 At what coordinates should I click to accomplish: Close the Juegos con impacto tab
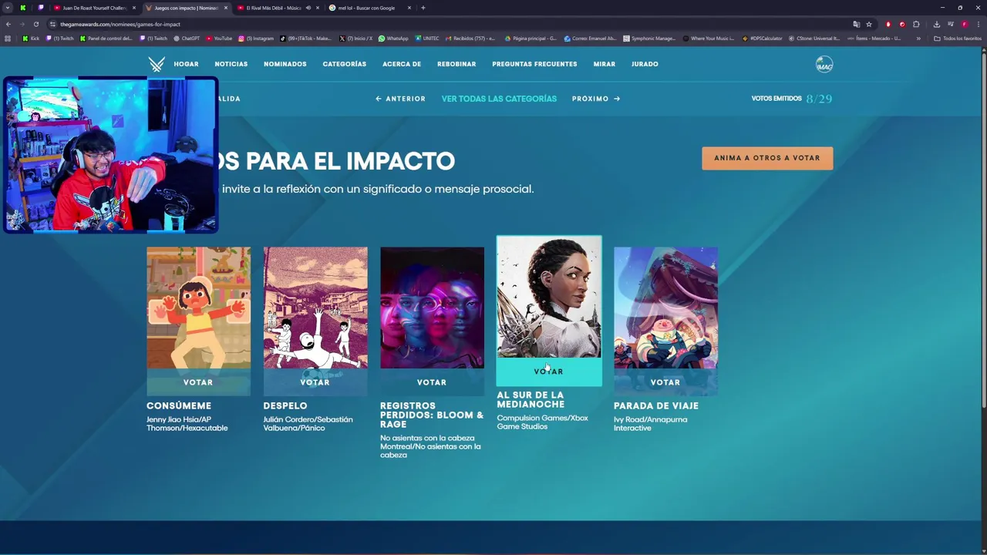tap(226, 8)
